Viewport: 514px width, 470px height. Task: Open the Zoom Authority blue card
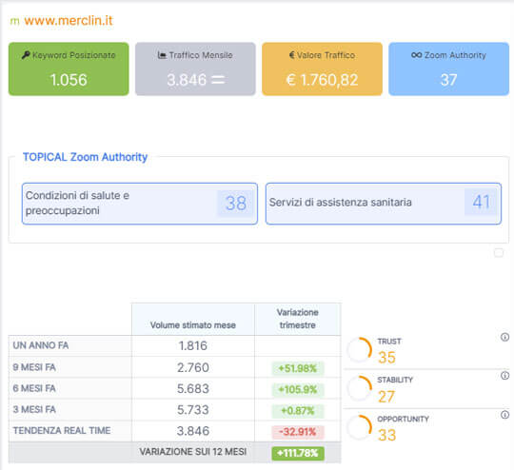(x=448, y=69)
